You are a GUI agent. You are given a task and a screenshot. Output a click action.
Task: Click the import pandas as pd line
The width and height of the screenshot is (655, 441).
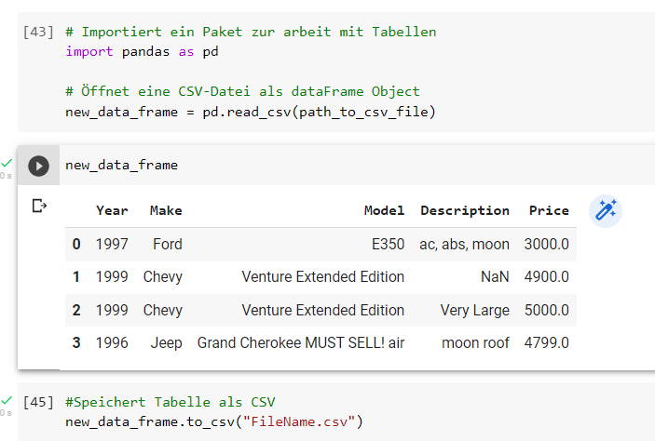click(142, 52)
